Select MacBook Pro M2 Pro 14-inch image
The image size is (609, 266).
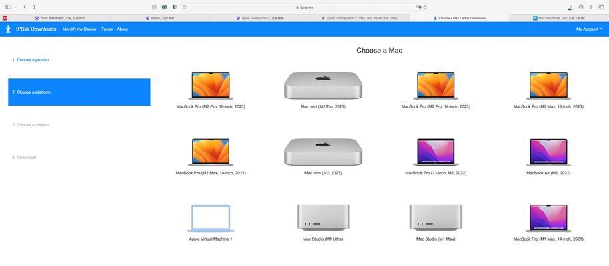tap(436, 86)
